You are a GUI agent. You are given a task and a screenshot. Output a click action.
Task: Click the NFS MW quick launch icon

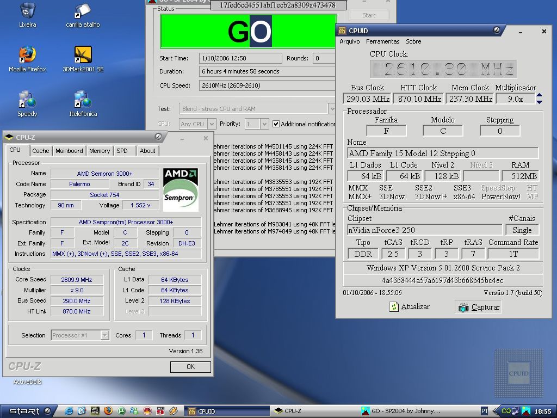[x=95, y=411]
